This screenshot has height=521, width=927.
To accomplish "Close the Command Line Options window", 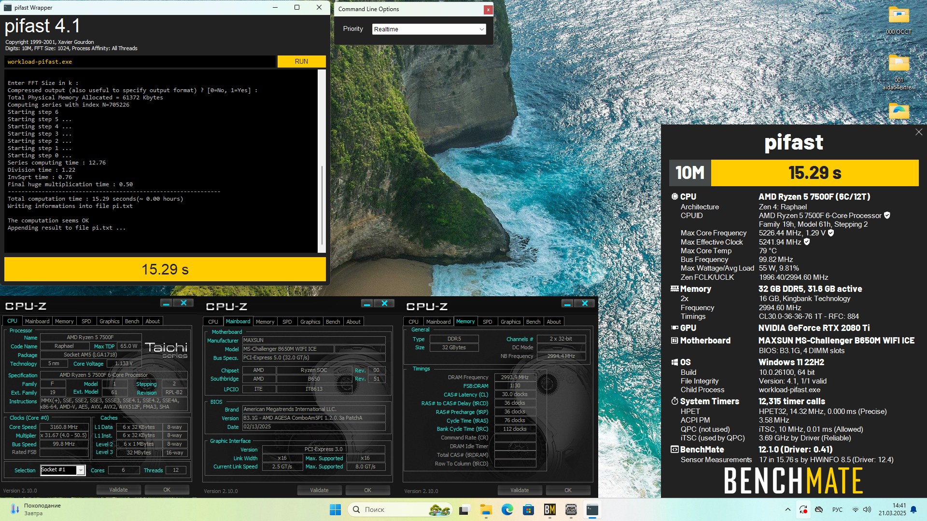I will (488, 9).
